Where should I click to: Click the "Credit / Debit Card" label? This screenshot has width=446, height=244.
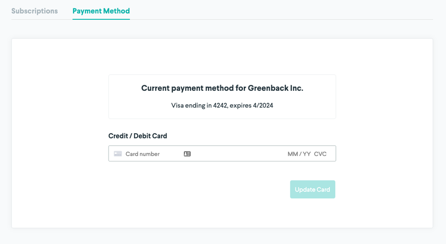click(x=138, y=136)
